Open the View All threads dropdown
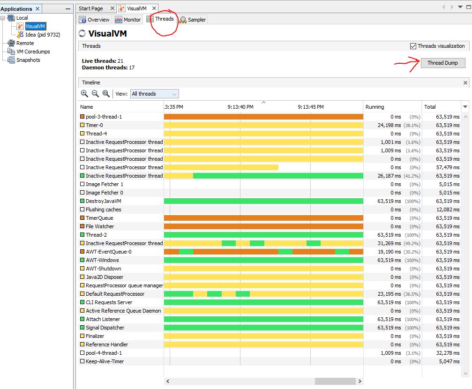The image size is (472, 389). pos(154,94)
